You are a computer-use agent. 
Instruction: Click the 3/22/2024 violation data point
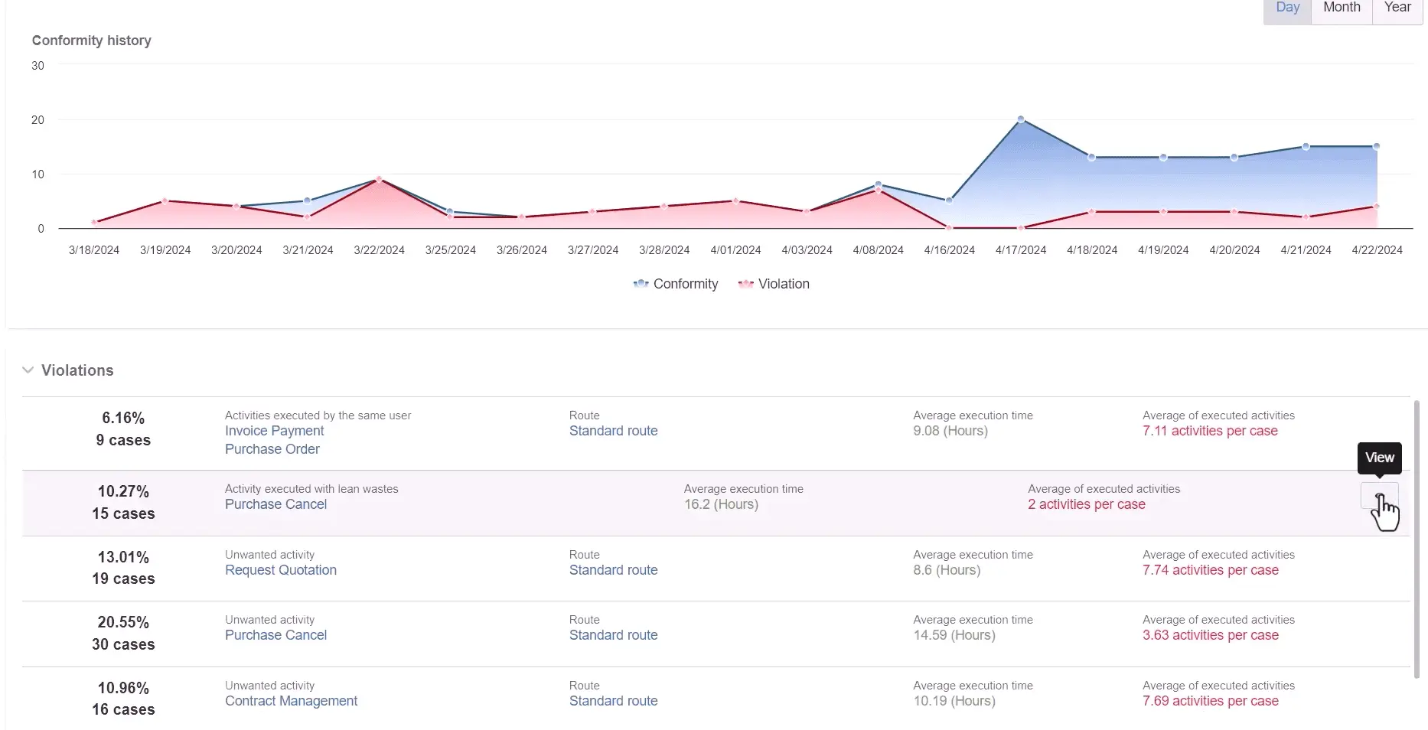click(x=379, y=180)
